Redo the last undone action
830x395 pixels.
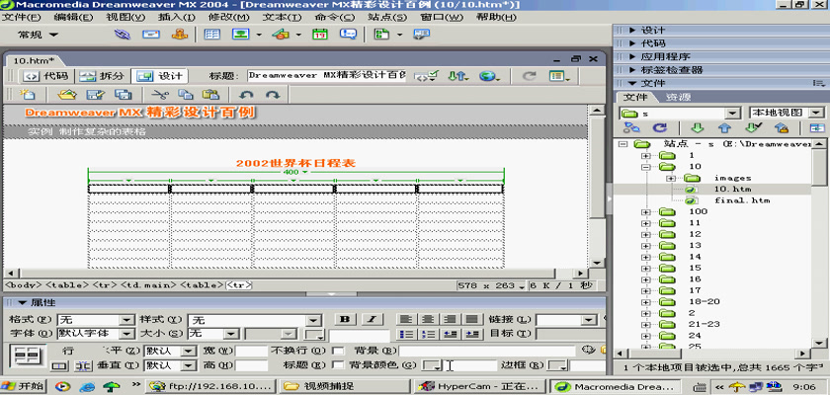(273, 95)
